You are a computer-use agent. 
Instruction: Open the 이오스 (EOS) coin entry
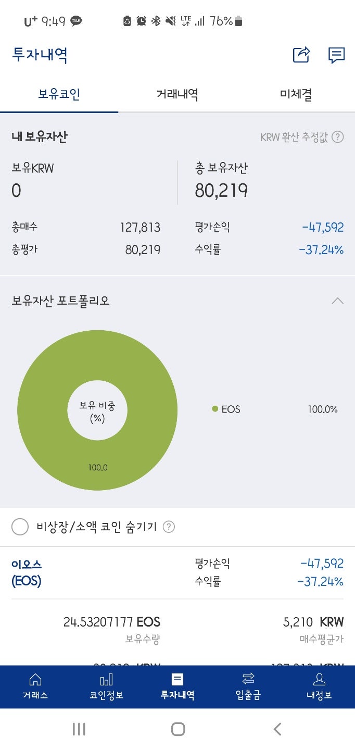coord(27,572)
